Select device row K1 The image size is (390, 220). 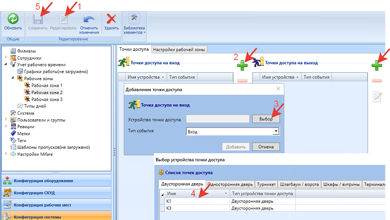tap(272, 201)
